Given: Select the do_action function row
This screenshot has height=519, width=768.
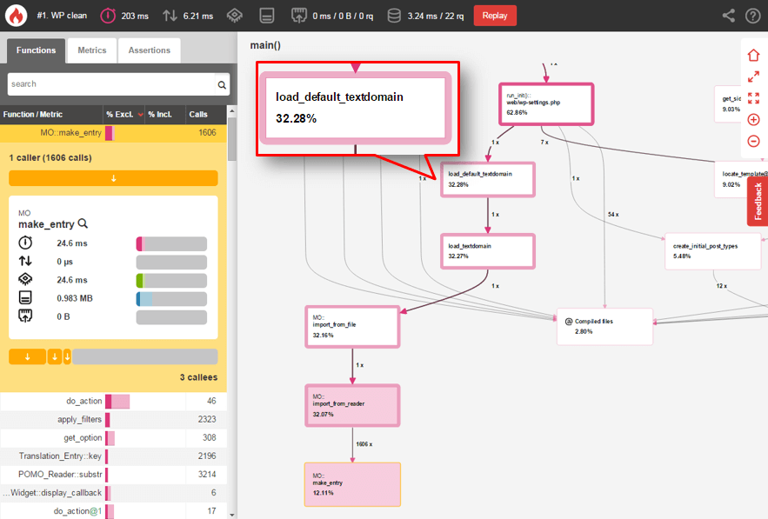Looking at the screenshot, I should 113,401.
